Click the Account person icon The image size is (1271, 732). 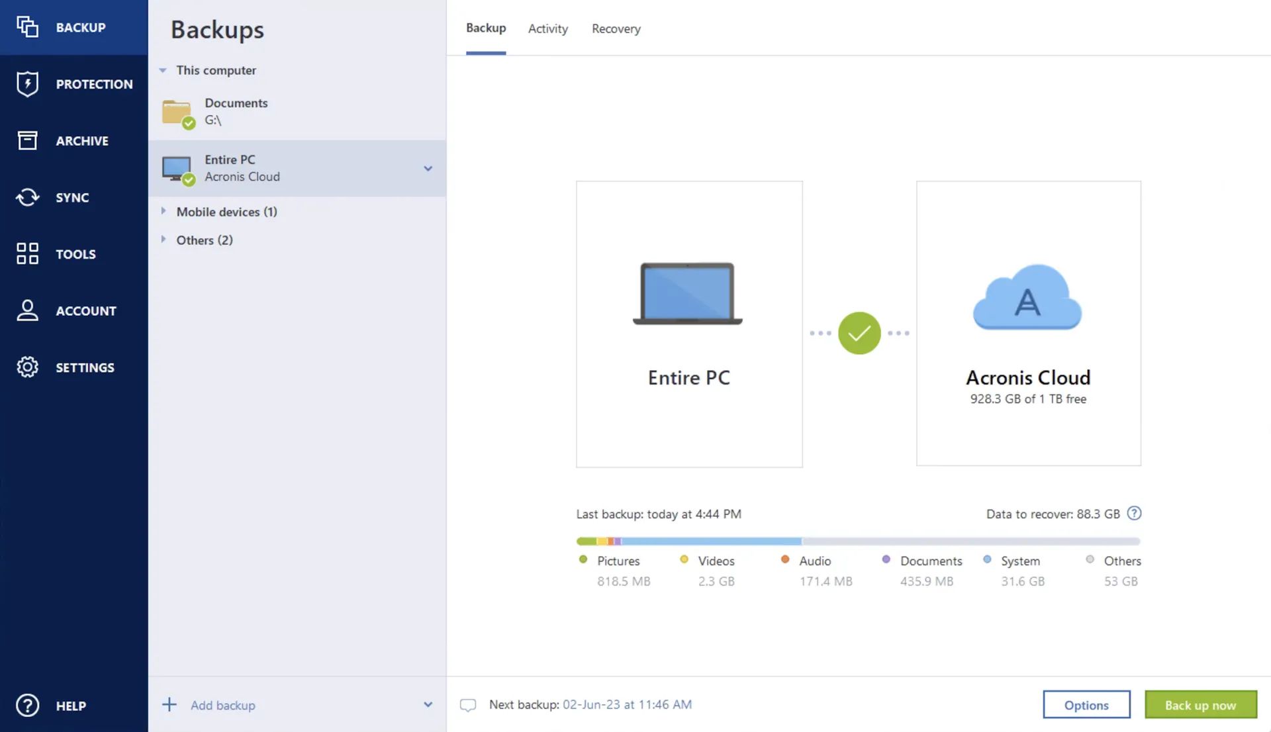click(x=25, y=310)
